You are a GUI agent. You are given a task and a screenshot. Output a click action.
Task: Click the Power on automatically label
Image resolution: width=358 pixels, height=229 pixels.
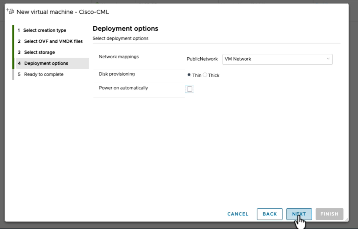coord(123,88)
